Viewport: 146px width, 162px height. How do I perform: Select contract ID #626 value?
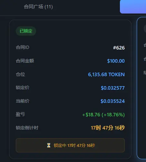[x=119, y=48]
